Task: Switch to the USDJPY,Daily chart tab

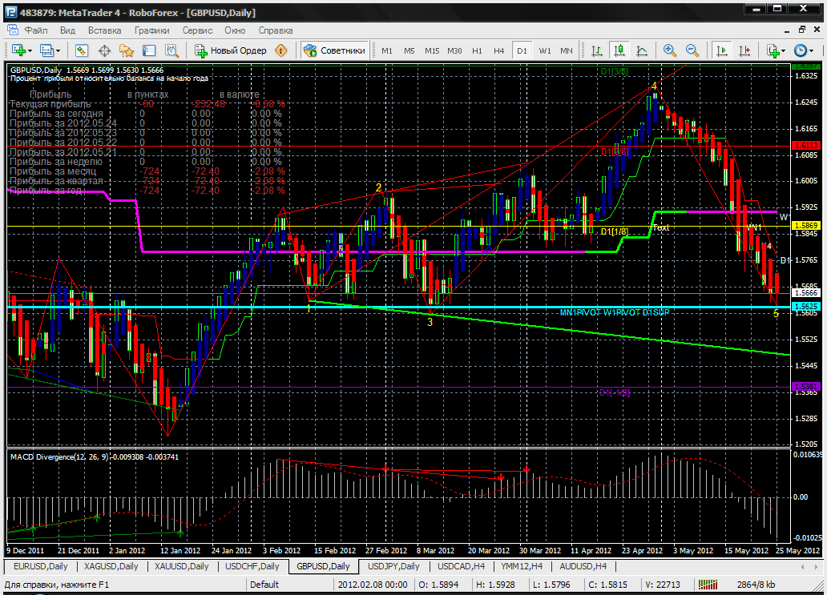Action: 393,566
